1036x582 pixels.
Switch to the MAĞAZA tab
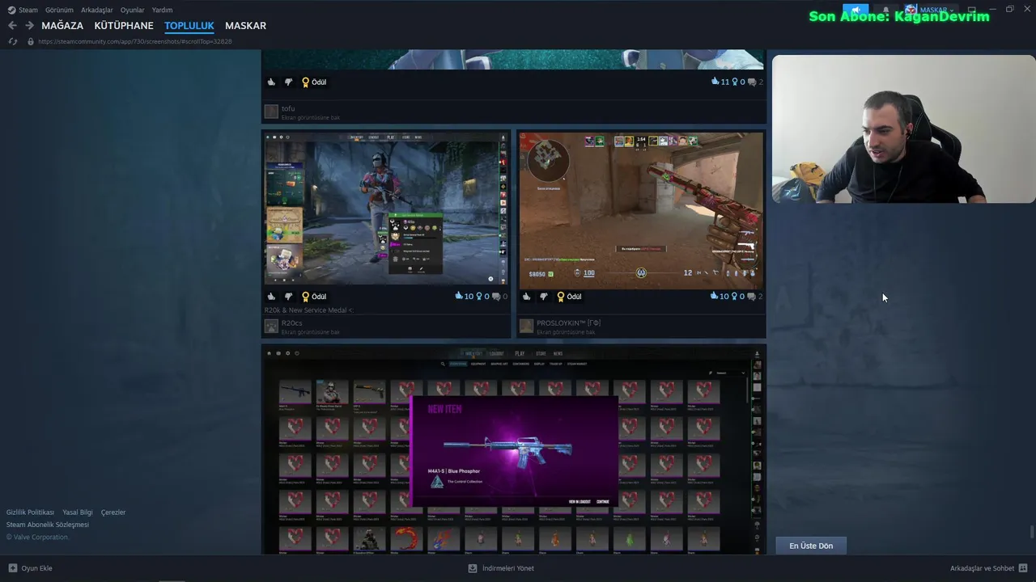[62, 26]
